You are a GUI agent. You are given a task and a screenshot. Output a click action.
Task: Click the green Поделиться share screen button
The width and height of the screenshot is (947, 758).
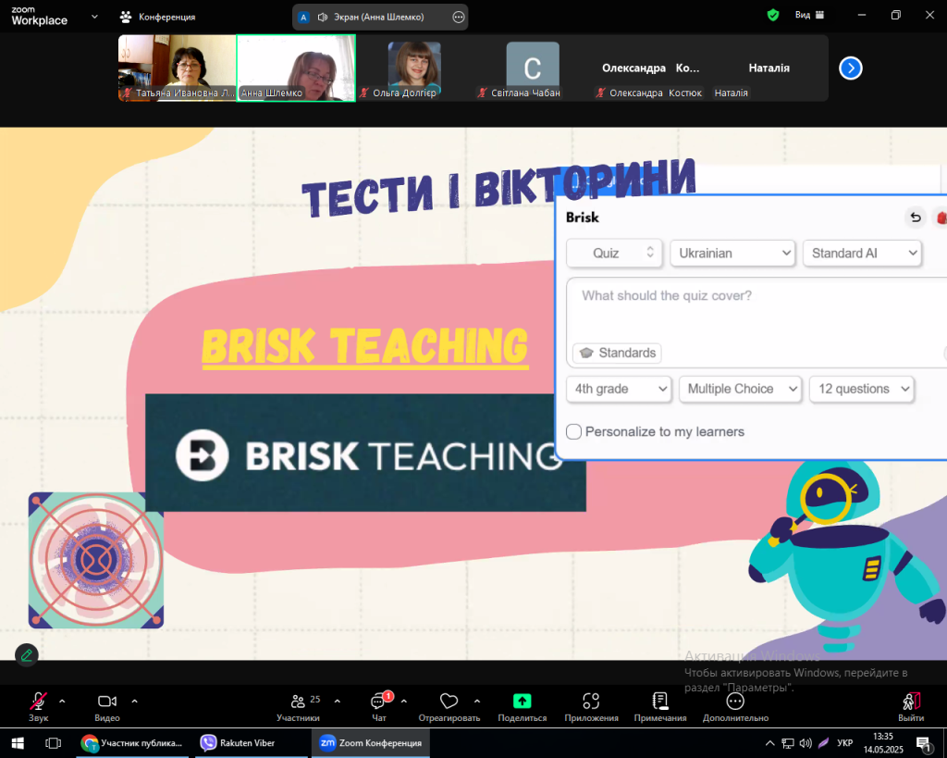point(522,706)
